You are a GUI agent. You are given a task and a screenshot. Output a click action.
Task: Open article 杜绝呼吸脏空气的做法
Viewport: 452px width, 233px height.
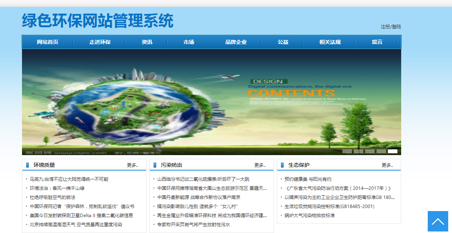click(52, 197)
